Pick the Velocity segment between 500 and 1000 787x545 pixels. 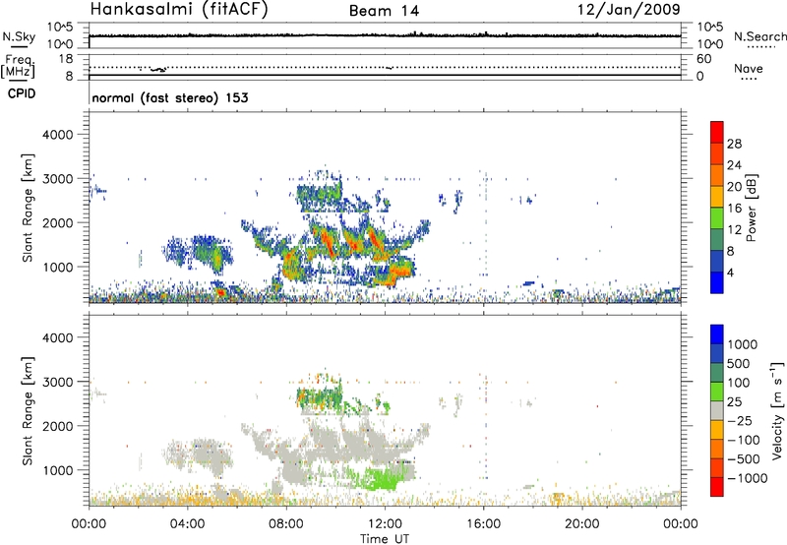pos(717,353)
